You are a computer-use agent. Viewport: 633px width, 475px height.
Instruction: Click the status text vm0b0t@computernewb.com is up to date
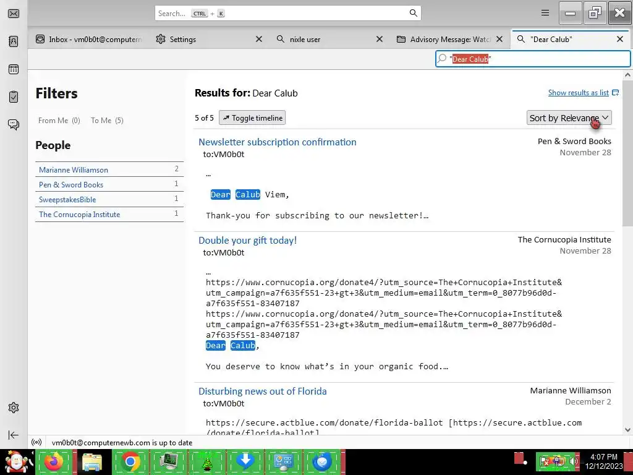pos(122,443)
